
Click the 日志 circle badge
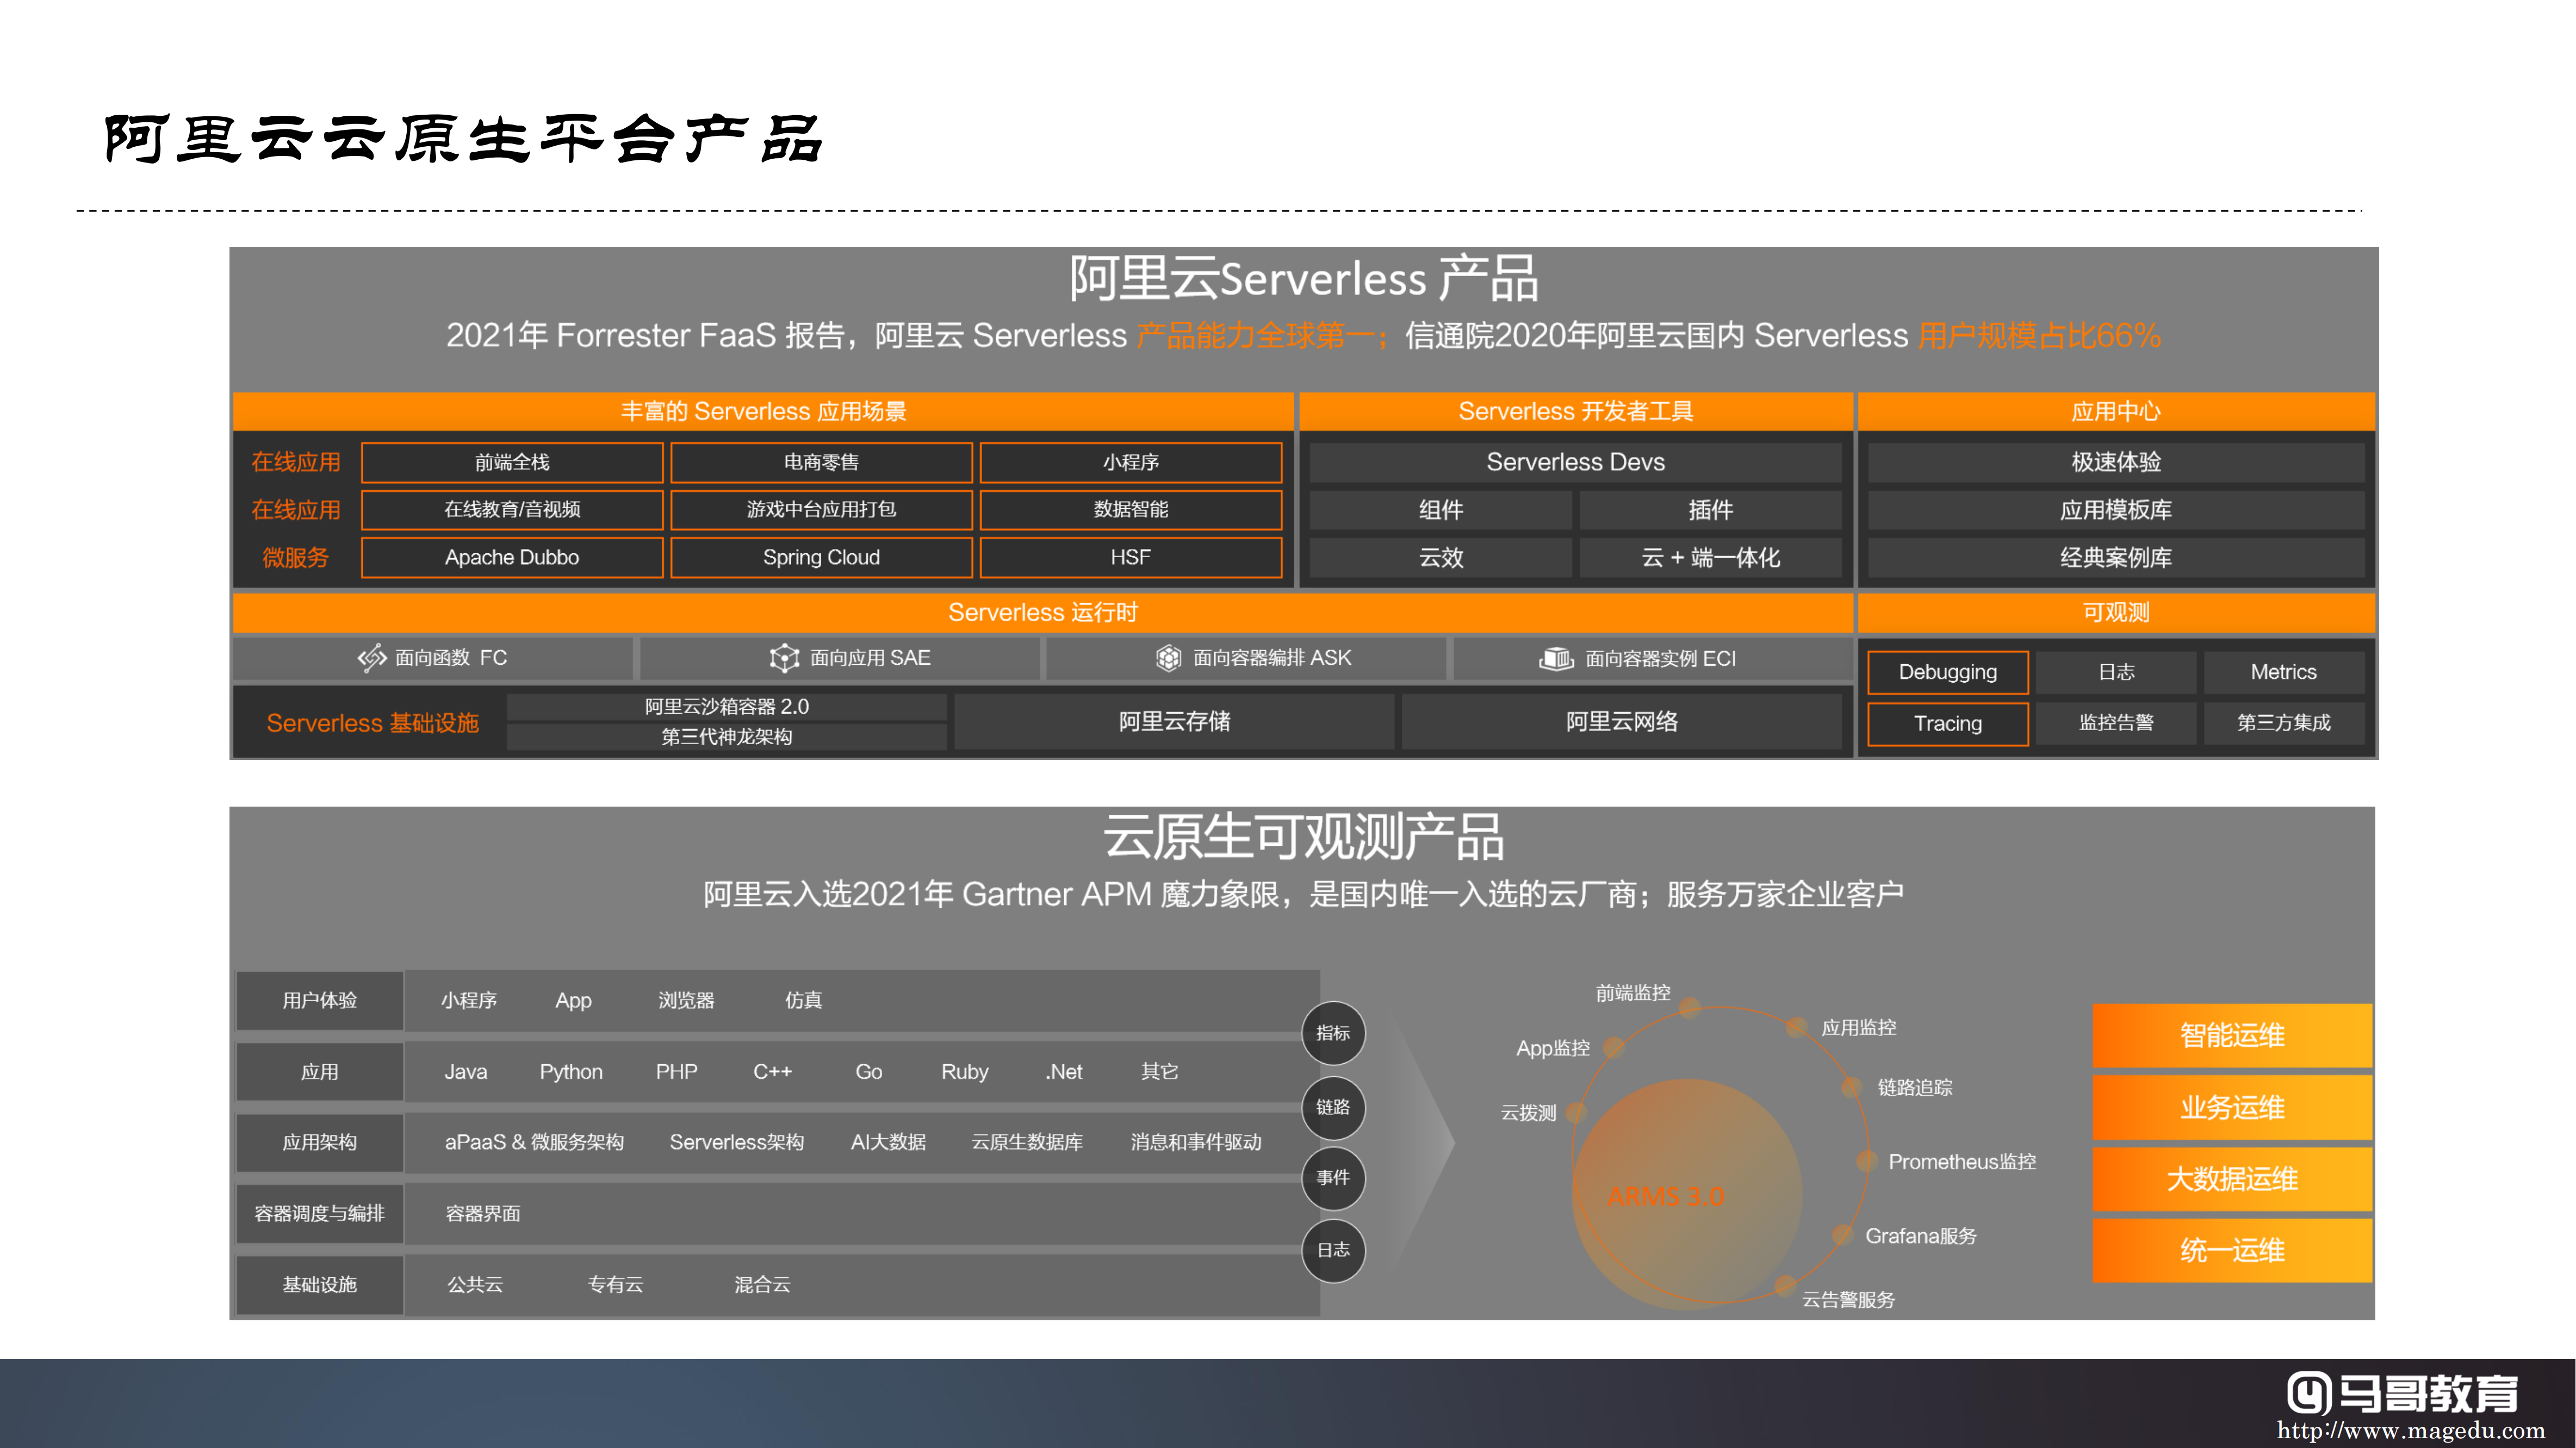click(1333, 1250)
